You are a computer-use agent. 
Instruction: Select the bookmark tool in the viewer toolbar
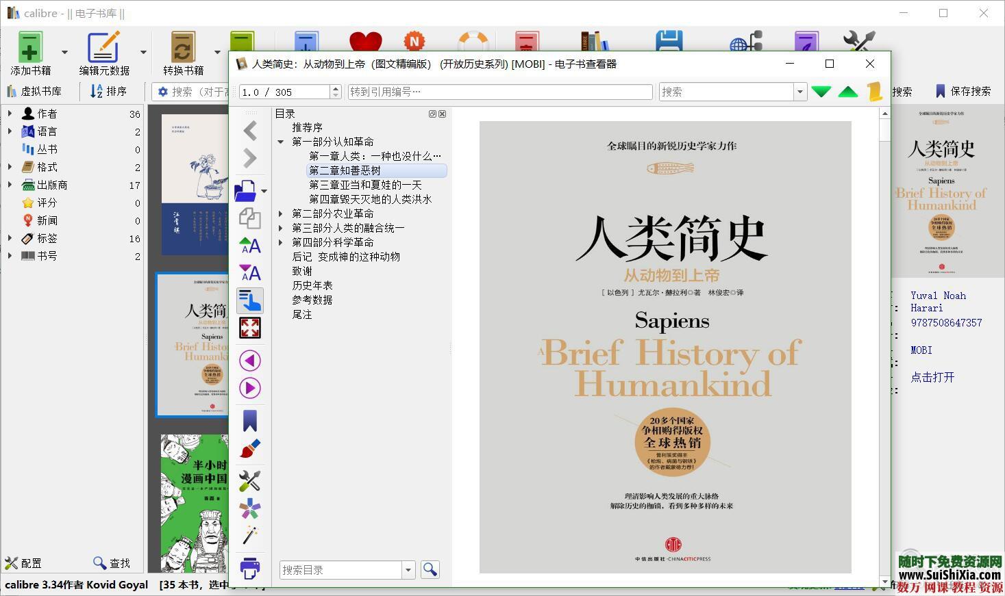click(249, 420)
